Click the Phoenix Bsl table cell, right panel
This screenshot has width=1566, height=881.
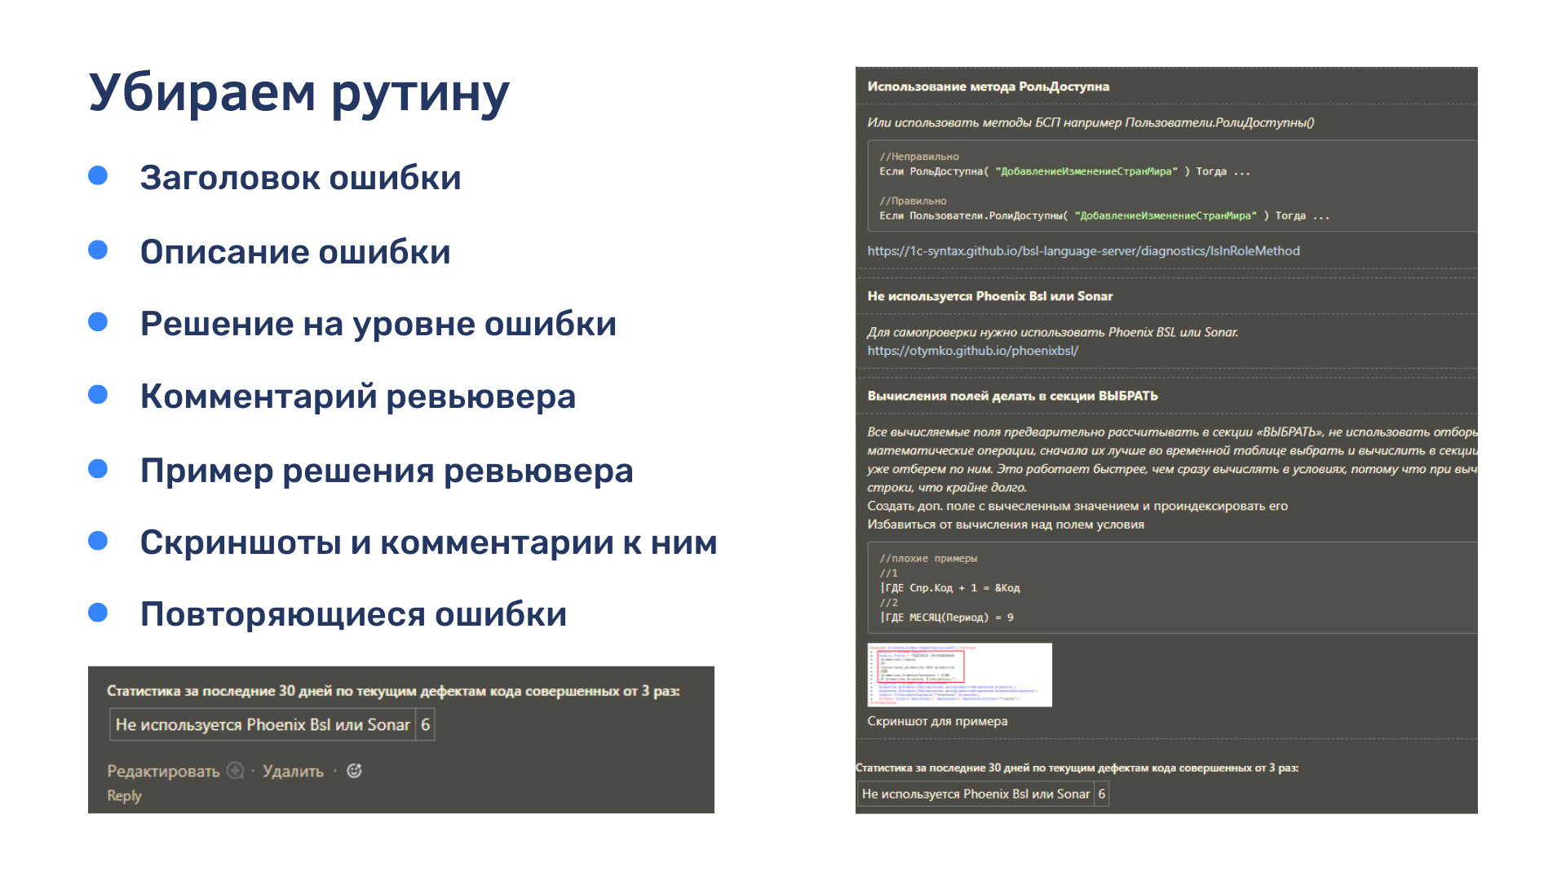pyautogui.click(x=975, y=794)
